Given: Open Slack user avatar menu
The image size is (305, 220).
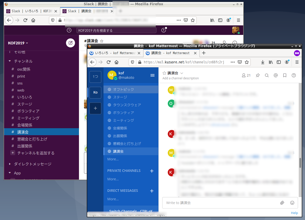Looking at the screenshot, I should [235, 30].
